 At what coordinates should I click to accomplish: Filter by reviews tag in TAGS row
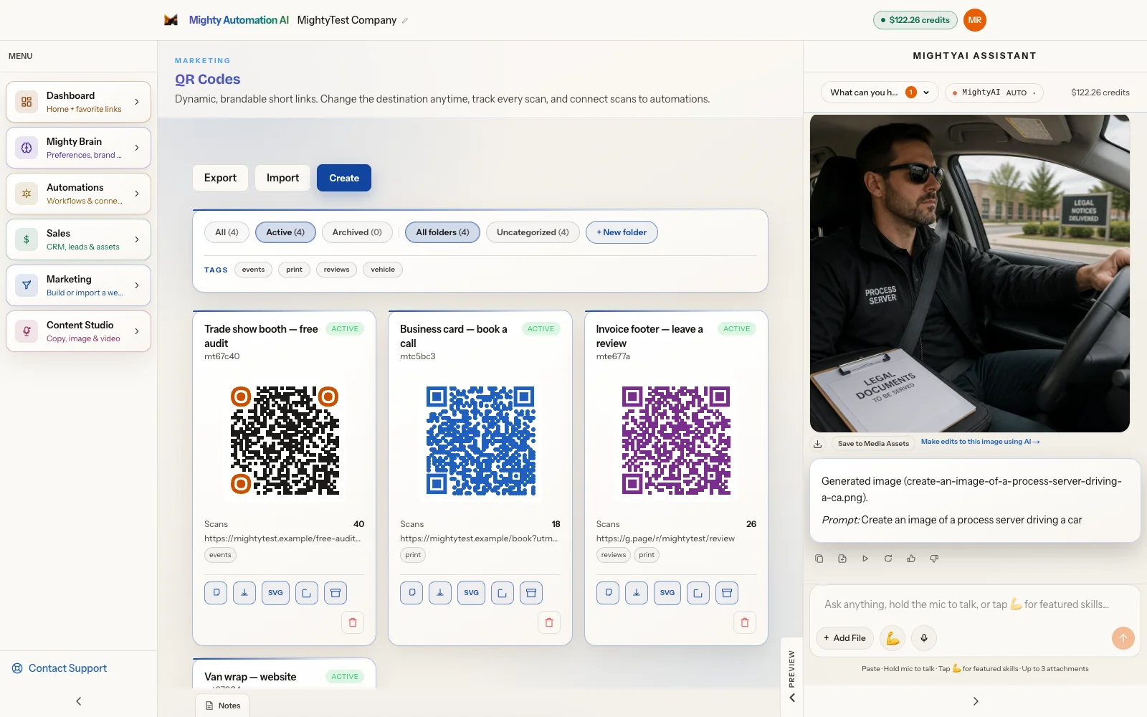click(x=336, y=270)
